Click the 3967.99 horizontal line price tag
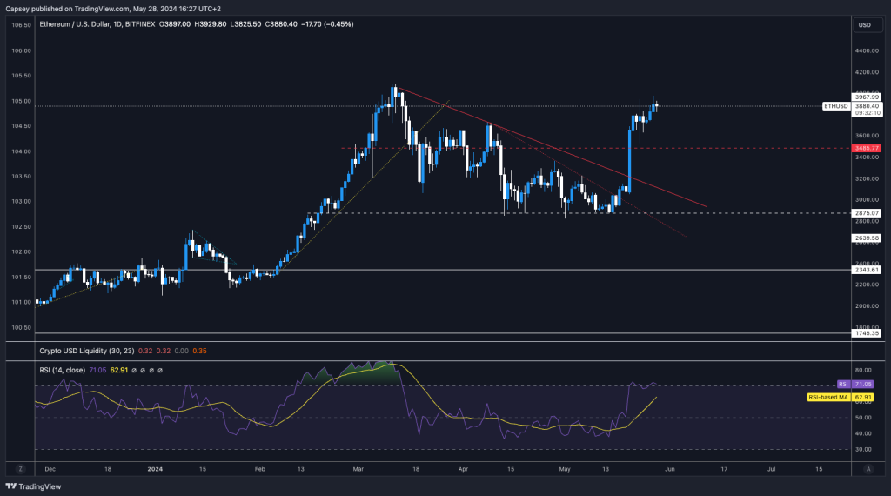 (x=869, y=97)
